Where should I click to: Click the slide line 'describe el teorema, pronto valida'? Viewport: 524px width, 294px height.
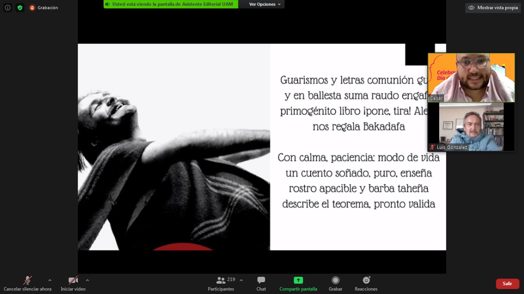coord(359,204)
